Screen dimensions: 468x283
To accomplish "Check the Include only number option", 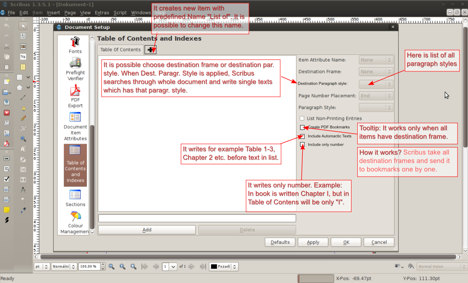I will [302, 145].
